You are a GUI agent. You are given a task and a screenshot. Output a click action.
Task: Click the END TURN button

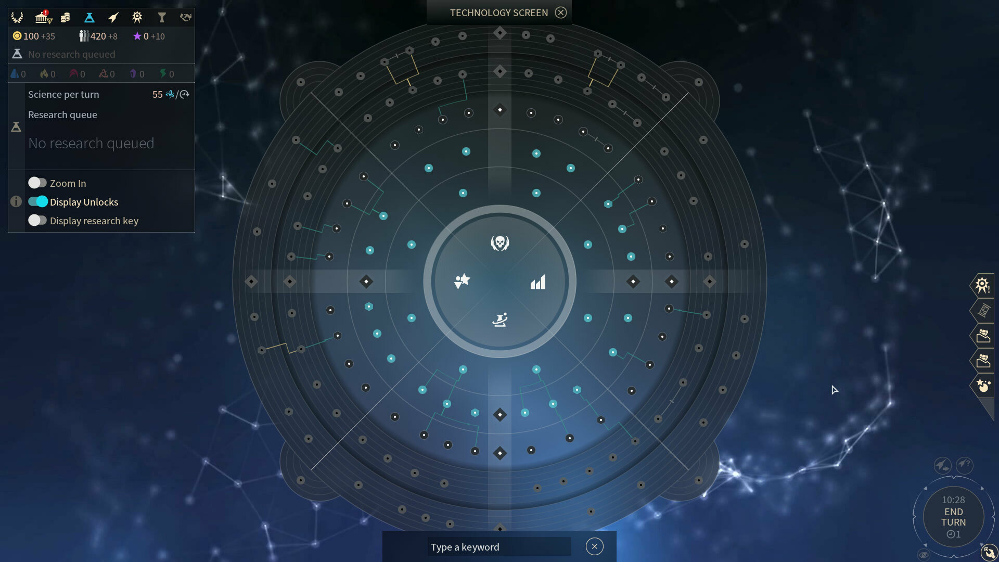coord(953,517)
